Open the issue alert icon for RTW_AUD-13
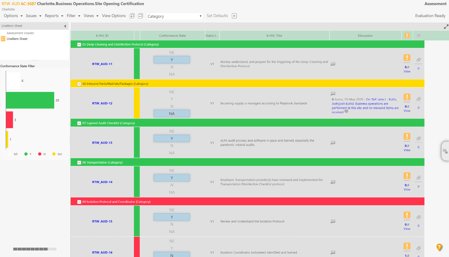The width and height of the screenshot is (449, 257). 407,136
